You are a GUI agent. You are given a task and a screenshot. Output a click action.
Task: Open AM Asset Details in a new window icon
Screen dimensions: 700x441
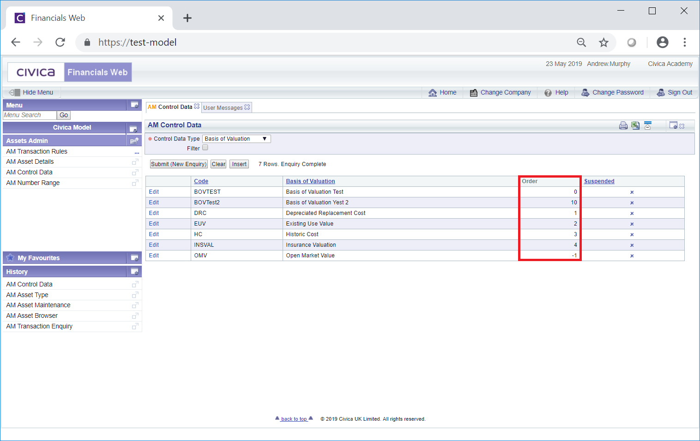click(x=135, y=162)
